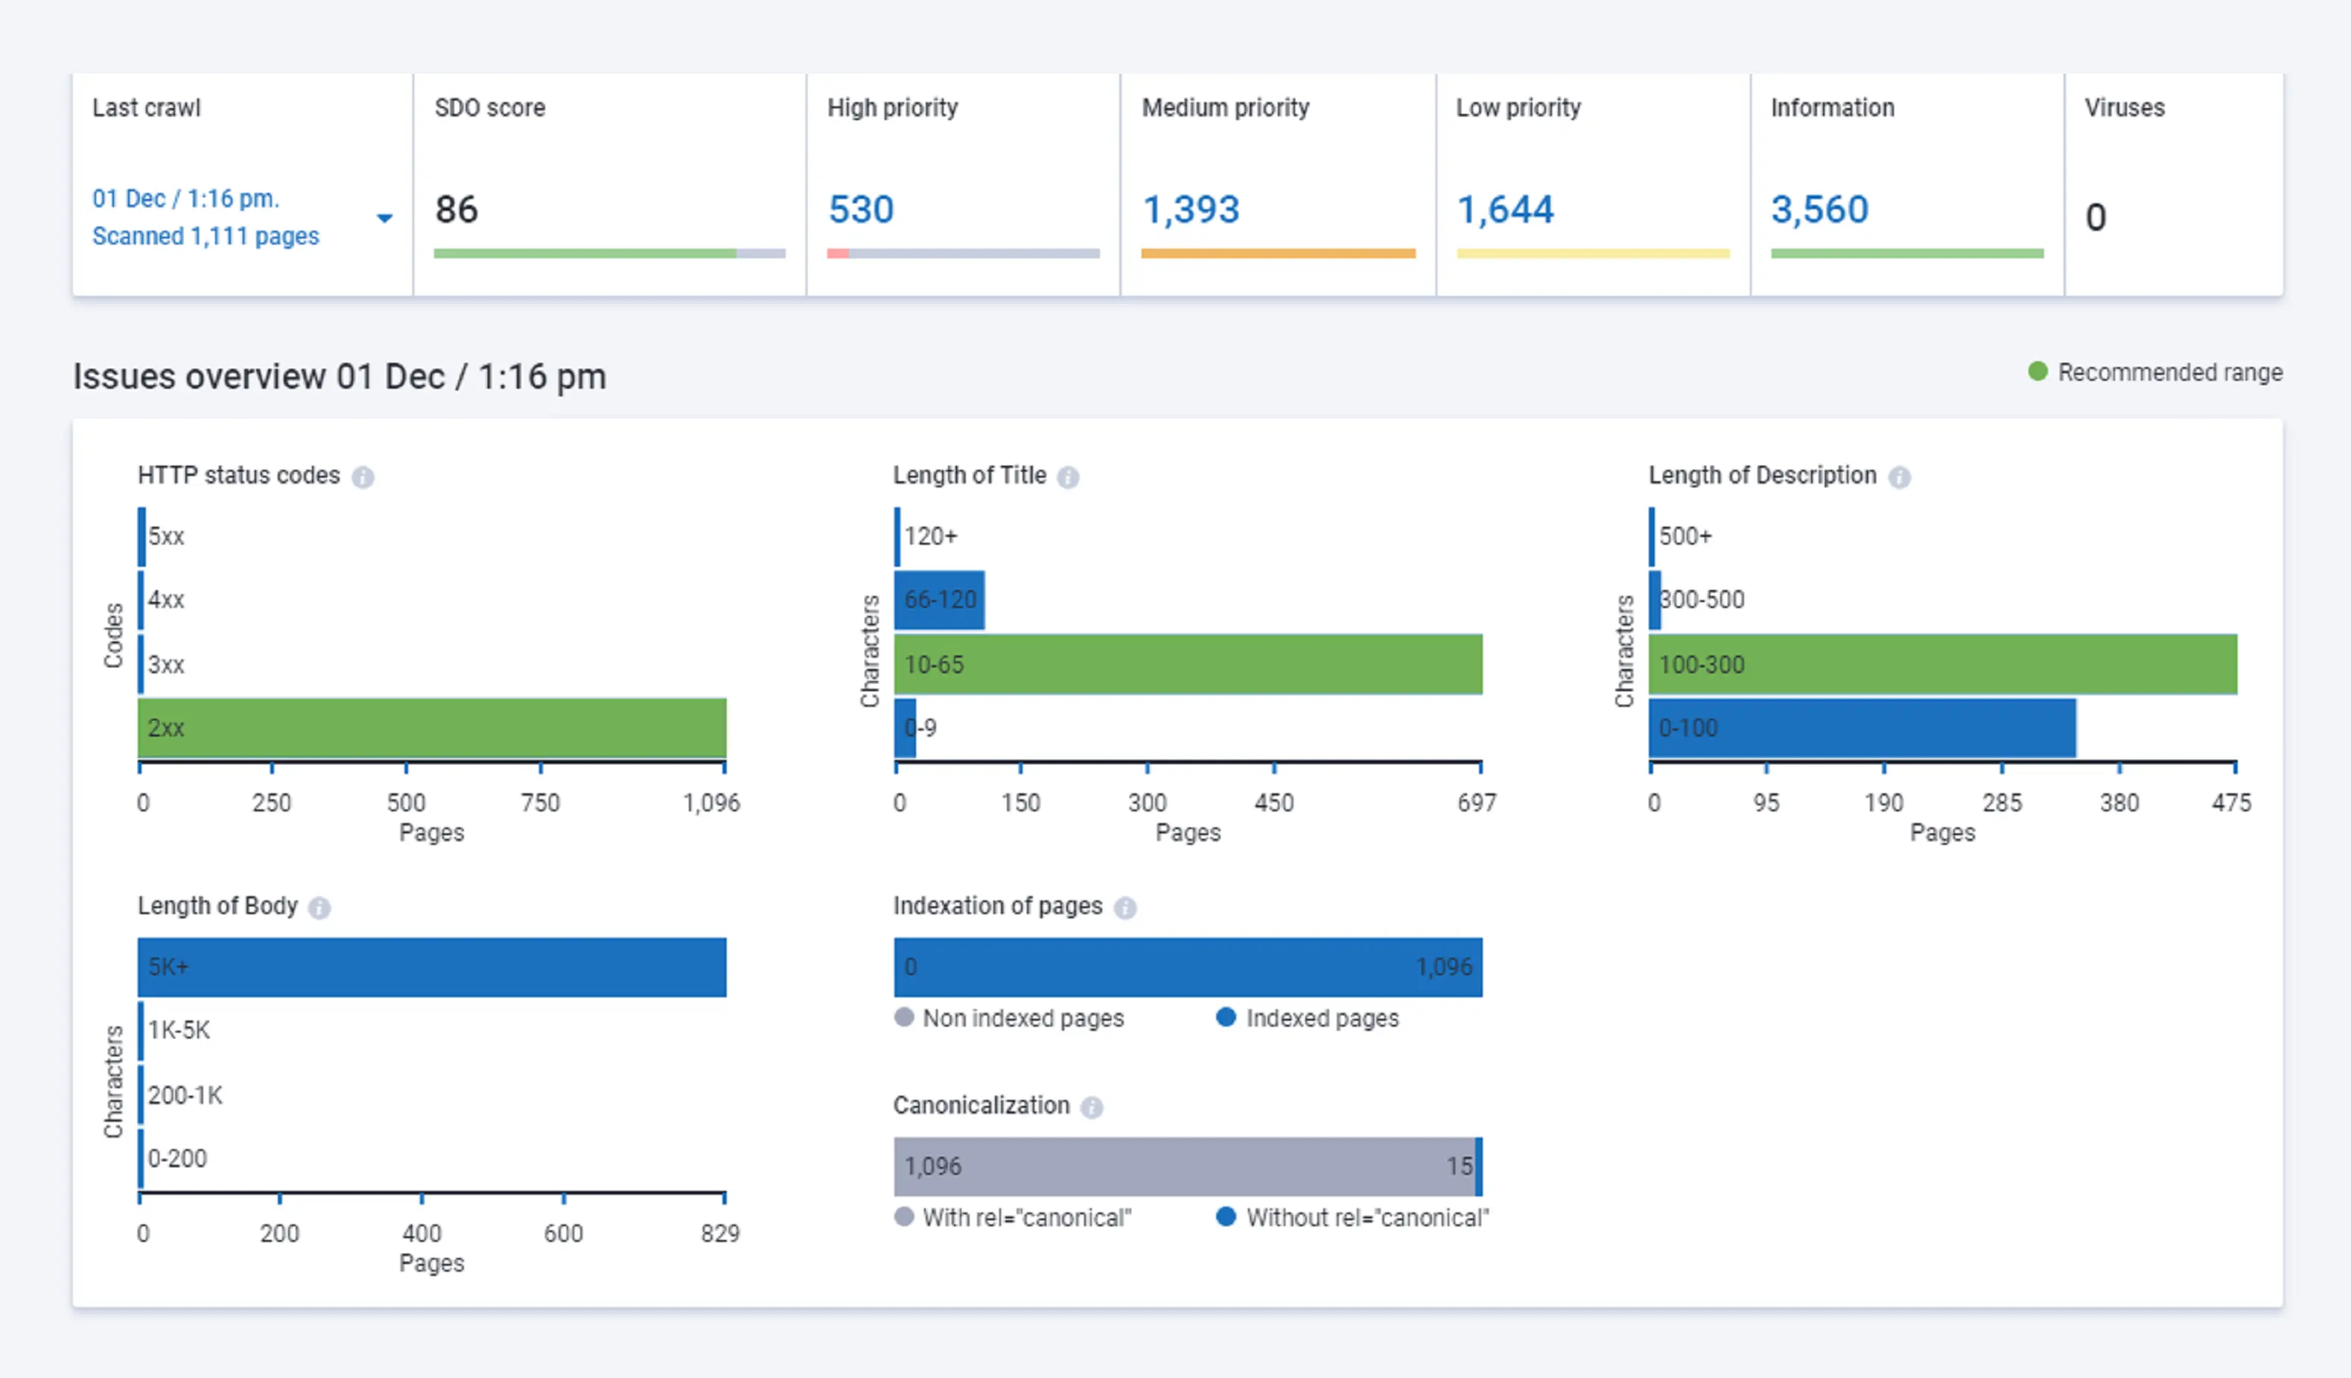Click the SDO score value 86
The width and height of the screenshot is (2351, 1378).
456,209
